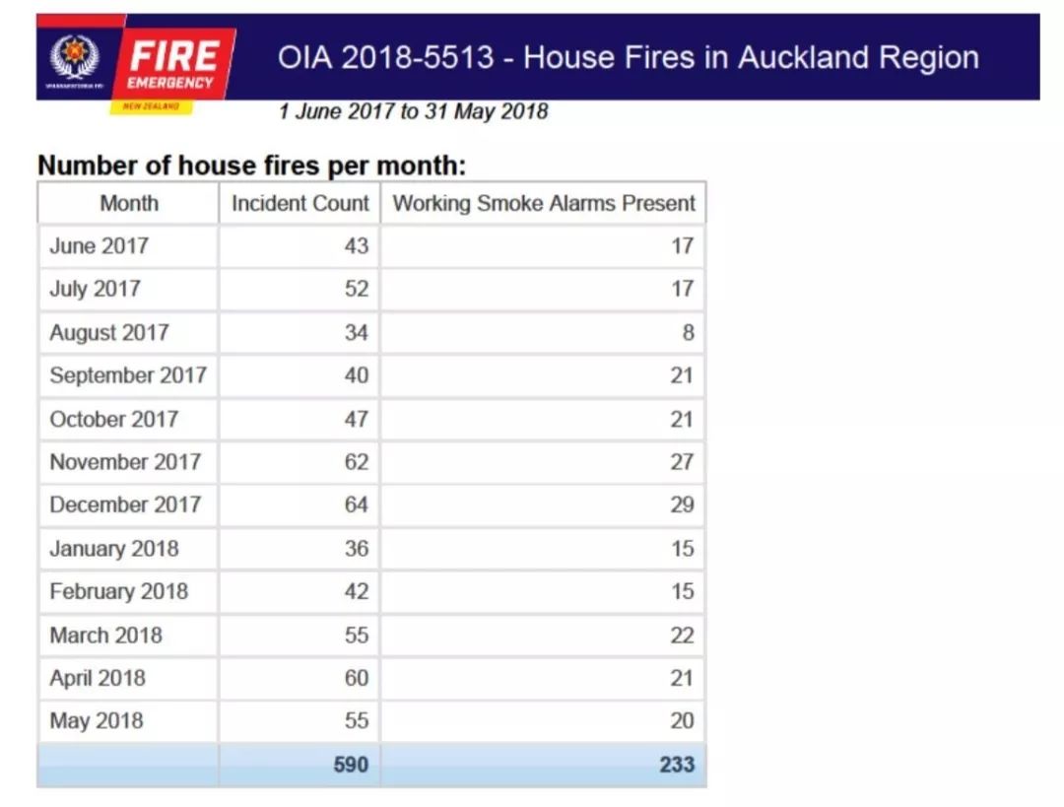Select the Month column header
This screenshot has height=807, width=1064.
(x=128, y=204)
